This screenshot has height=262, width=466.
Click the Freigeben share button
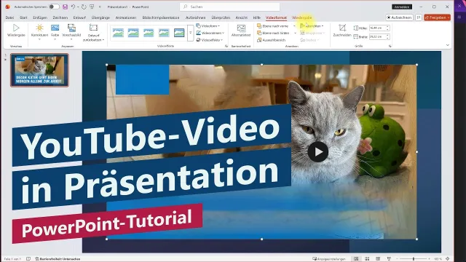[437, 17]
